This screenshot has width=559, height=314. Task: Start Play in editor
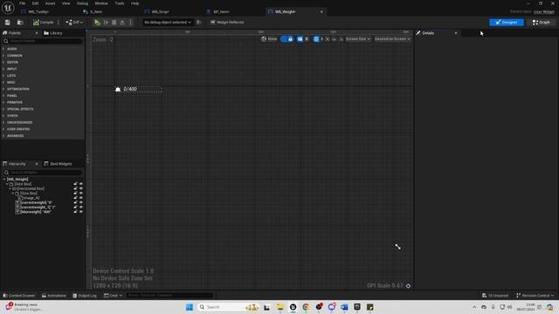tap(97, 23)
